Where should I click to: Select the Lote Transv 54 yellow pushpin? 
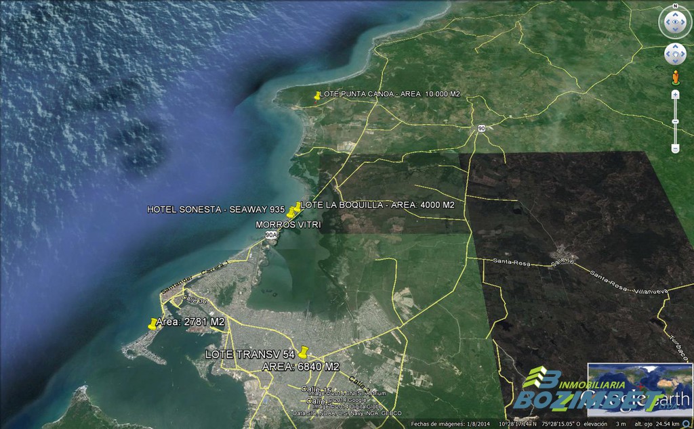[x=302, y=353]
